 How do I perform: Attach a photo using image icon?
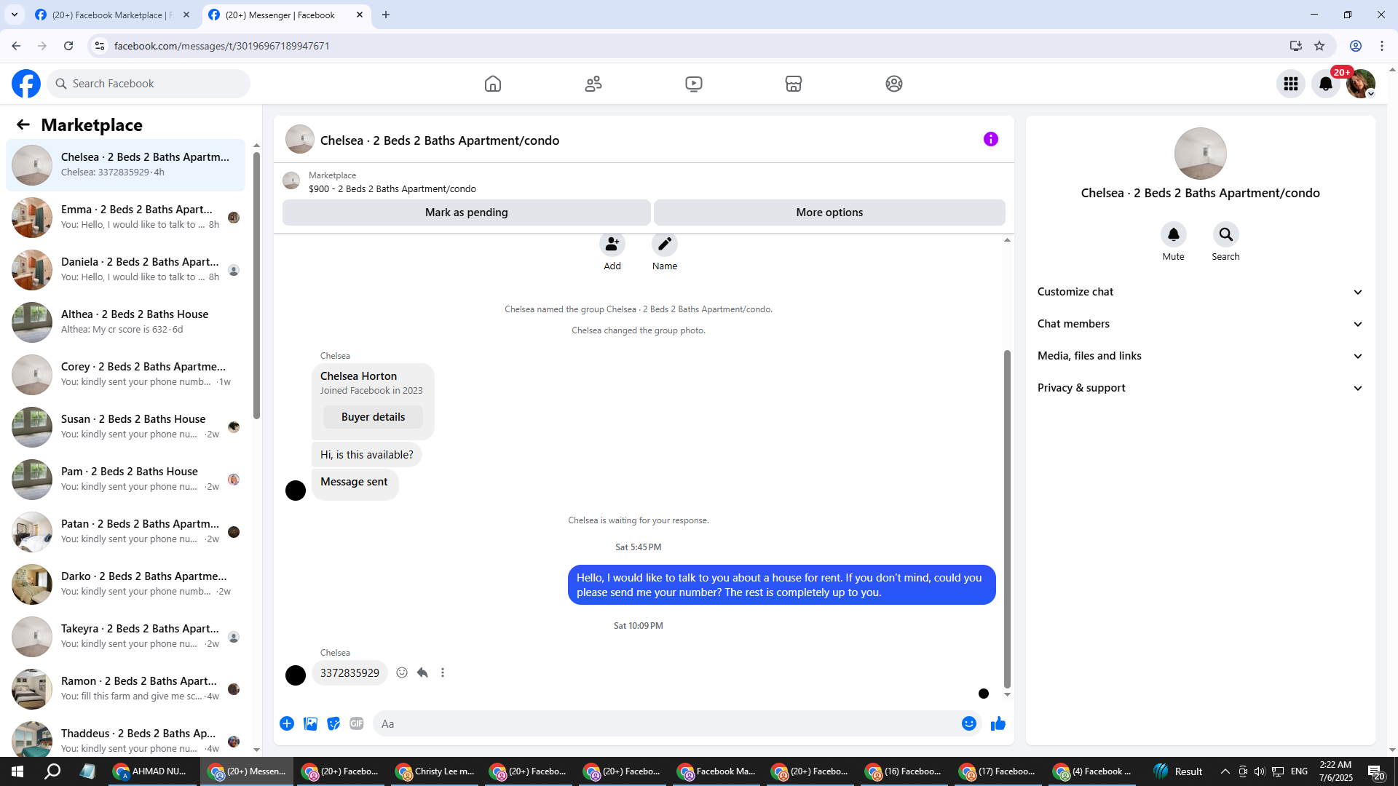point(310,723)
